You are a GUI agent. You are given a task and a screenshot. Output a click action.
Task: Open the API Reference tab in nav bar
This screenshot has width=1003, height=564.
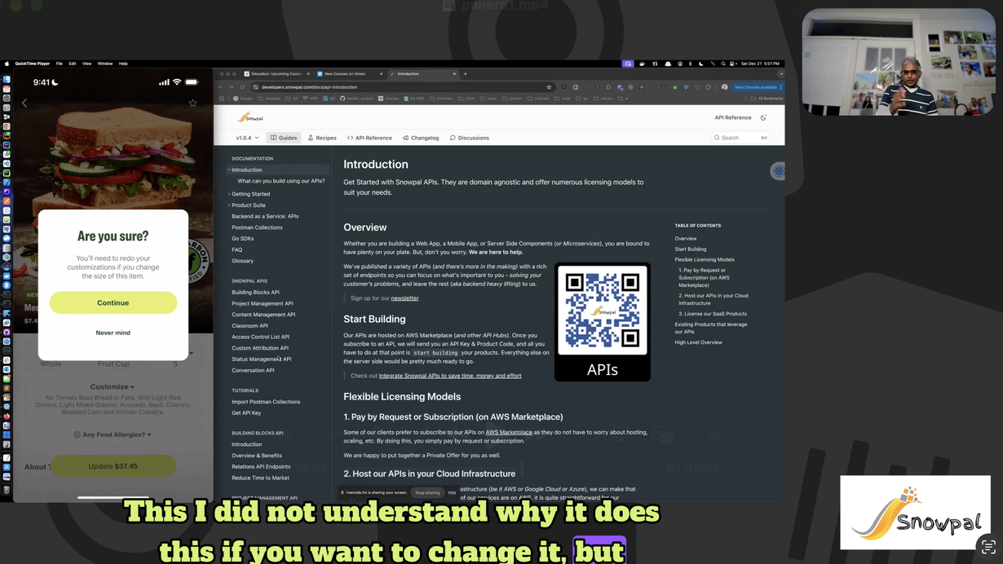[369, 138]
